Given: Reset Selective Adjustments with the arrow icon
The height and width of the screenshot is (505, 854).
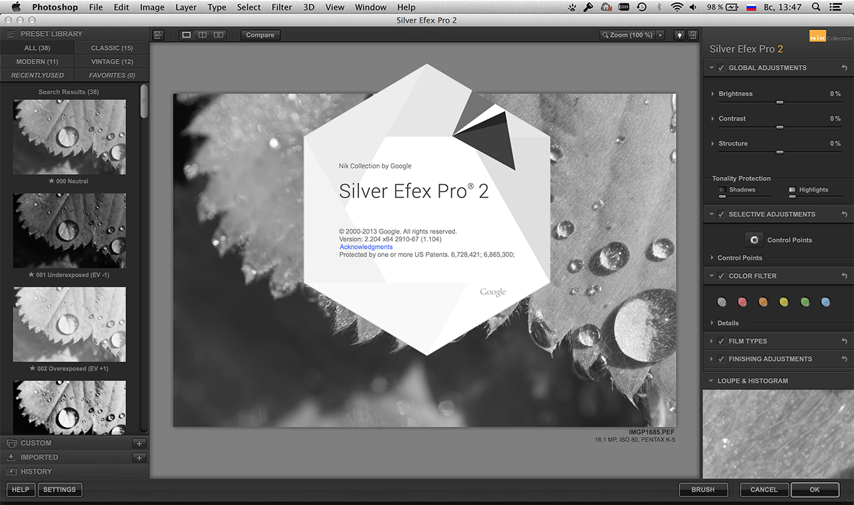Looking at the screenshot, I should (845, 215).
